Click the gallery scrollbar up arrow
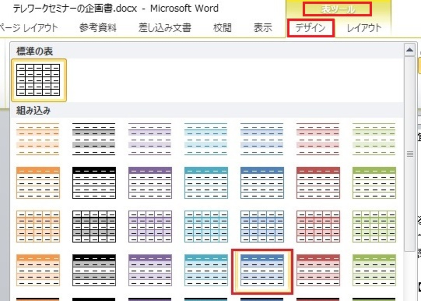 410,50
